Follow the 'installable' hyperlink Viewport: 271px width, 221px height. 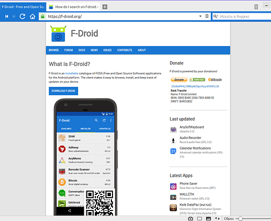(71, 73)
